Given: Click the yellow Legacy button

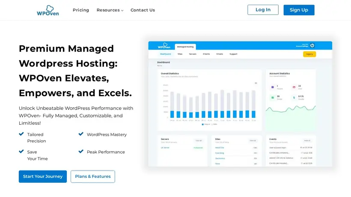Looking at the screenshot, I should pyautogui.click(x=309, y=54).
